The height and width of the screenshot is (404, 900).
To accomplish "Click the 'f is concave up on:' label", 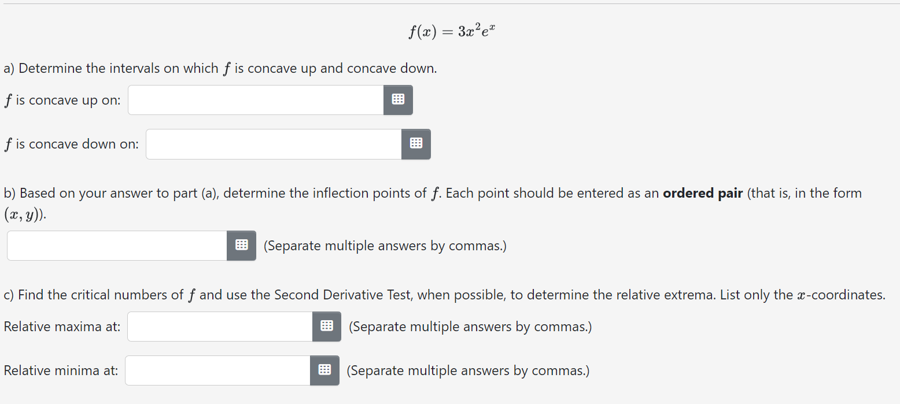I will click(x=62, y=99).
